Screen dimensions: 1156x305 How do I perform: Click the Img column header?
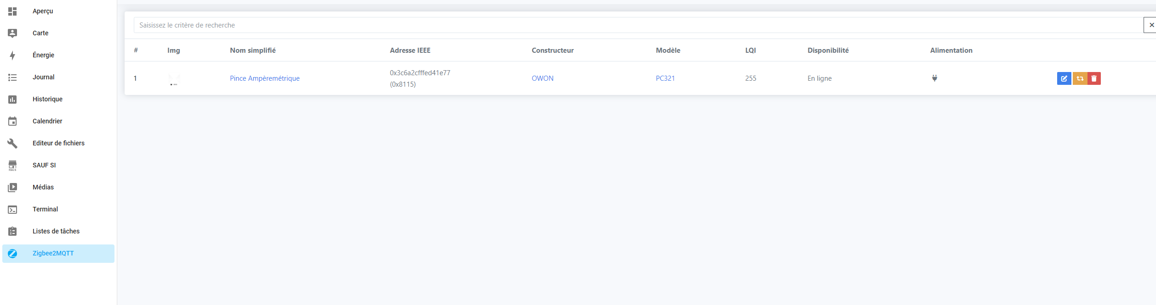pos(174,50)
